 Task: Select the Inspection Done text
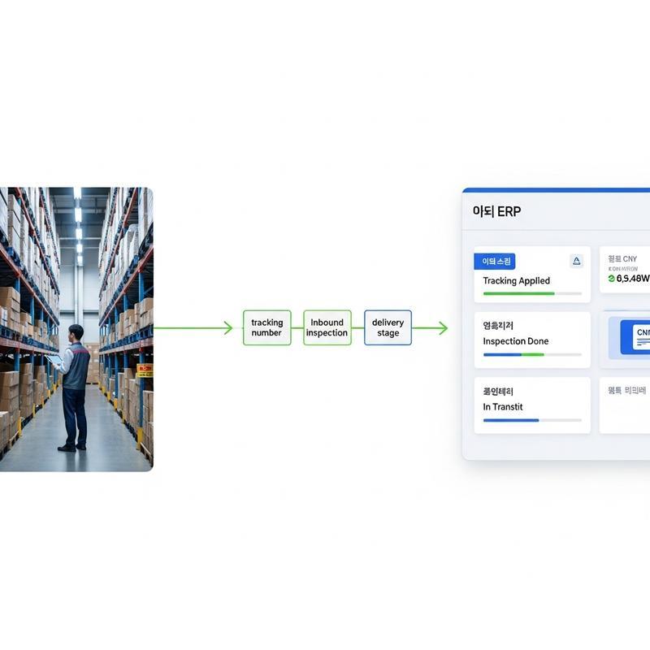coord(516,341)
